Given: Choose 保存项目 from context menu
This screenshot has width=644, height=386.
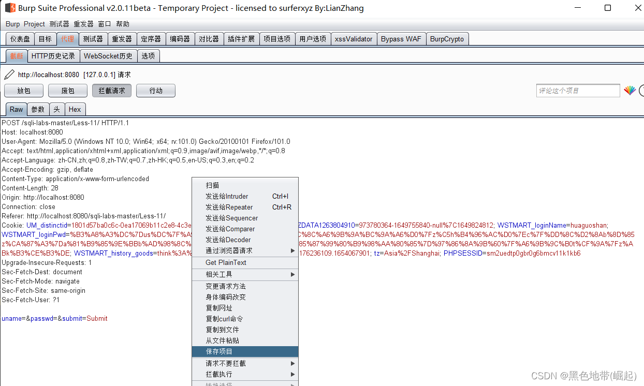Looking at the screenshot, I should coord(245,351).
